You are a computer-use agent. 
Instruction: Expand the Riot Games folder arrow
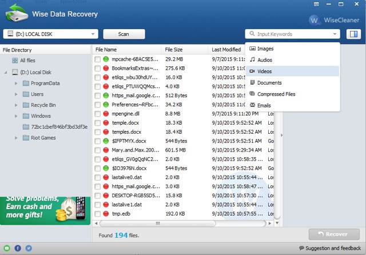pyautogui.click(x=16, y=138)
